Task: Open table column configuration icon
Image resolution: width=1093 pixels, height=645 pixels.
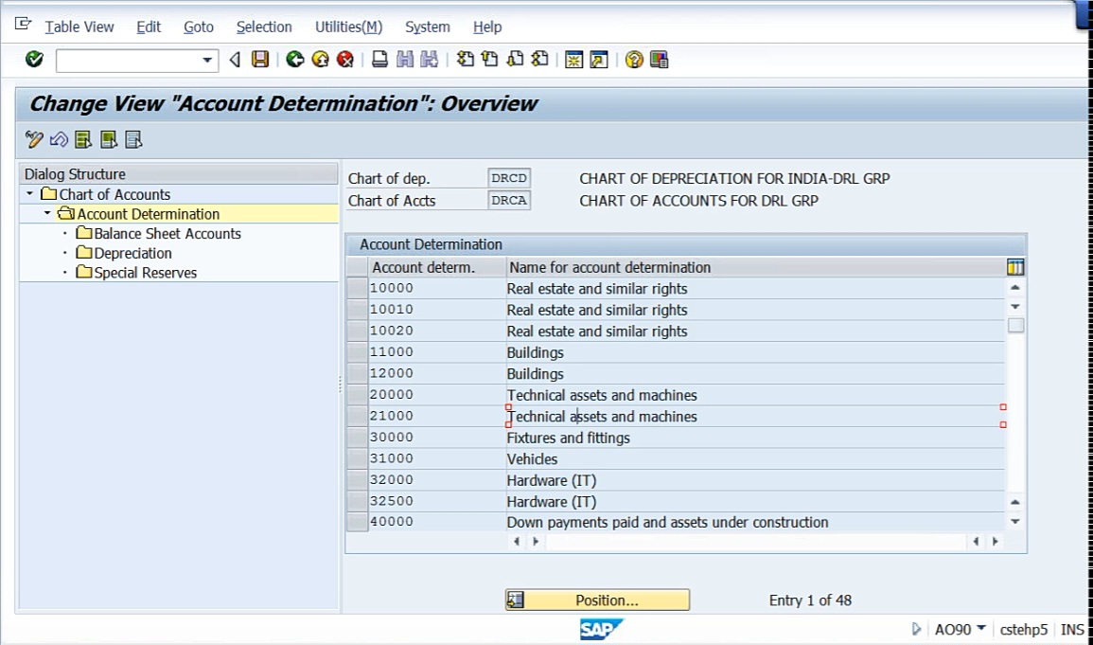Action: 1014,267
